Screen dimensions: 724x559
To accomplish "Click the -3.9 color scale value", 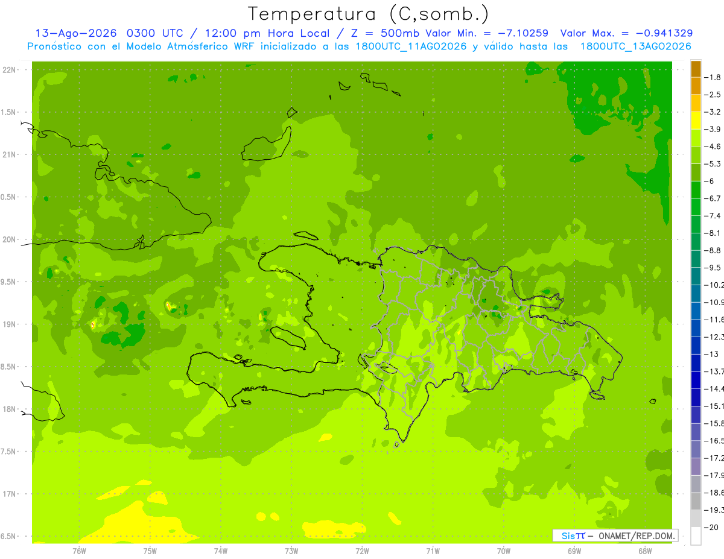I will [x=713, y=130].
